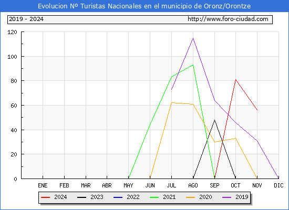Click the red 2024 peak at OCT
This screenshot has width=289, height=210.
[x=235, y=80]
